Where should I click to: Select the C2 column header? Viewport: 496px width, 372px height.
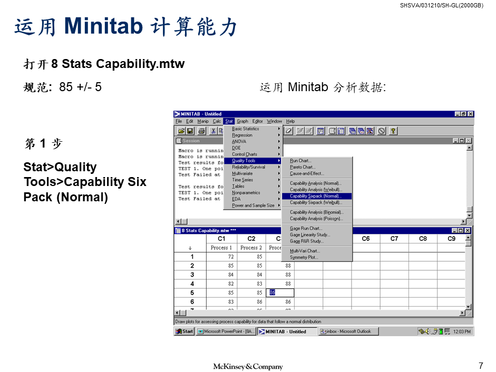tap(251, 239)
